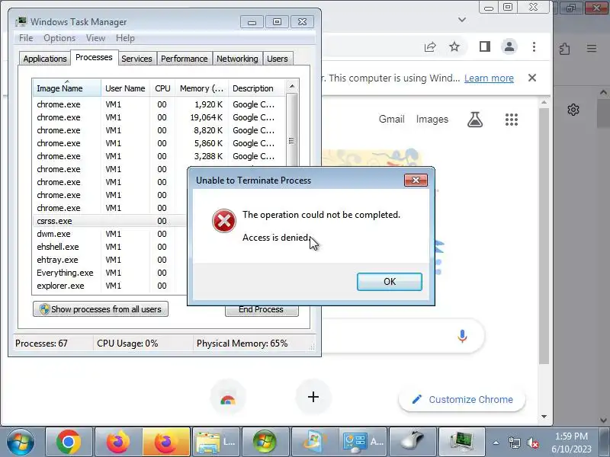Open the View menu in Task Manager
This screenshot has height=457, width=610.
96,38
